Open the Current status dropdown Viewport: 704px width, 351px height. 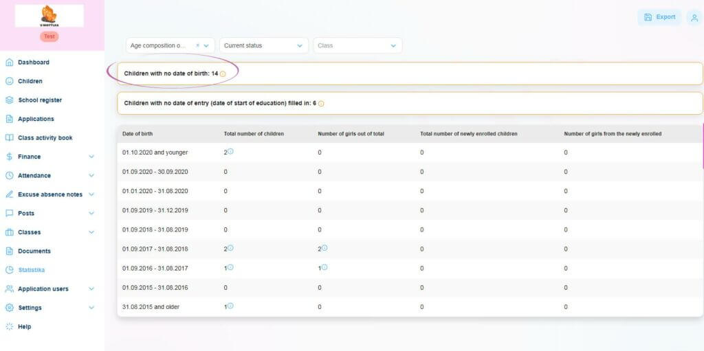(x=263, y=45)
